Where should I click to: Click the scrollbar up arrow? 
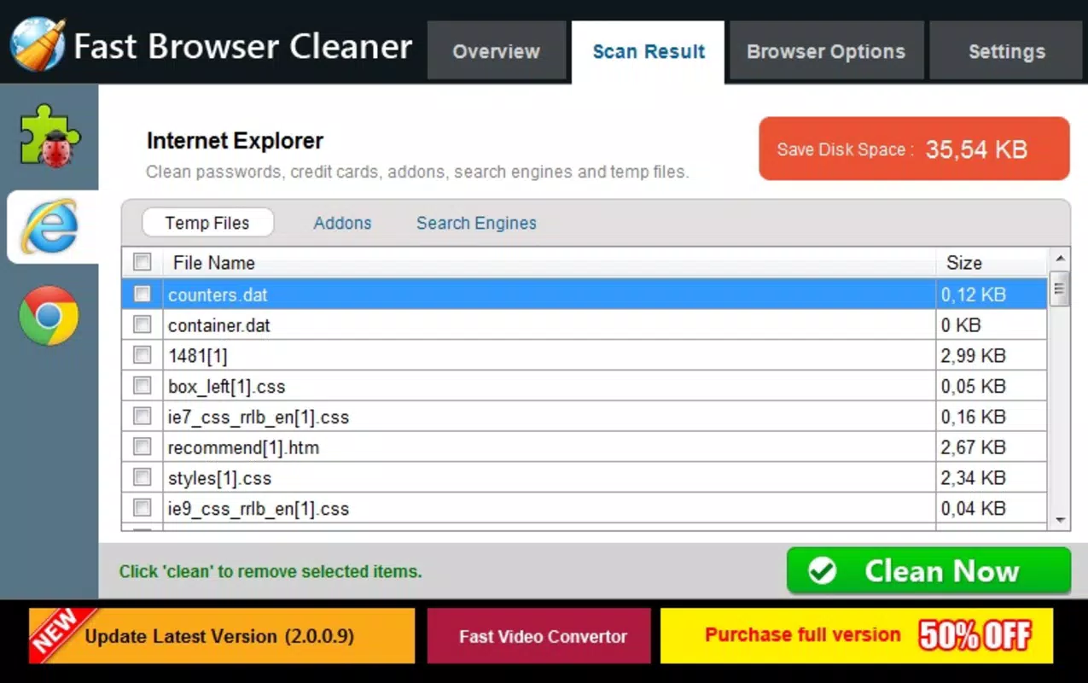pyautogui.click(x=1060, y=259)
